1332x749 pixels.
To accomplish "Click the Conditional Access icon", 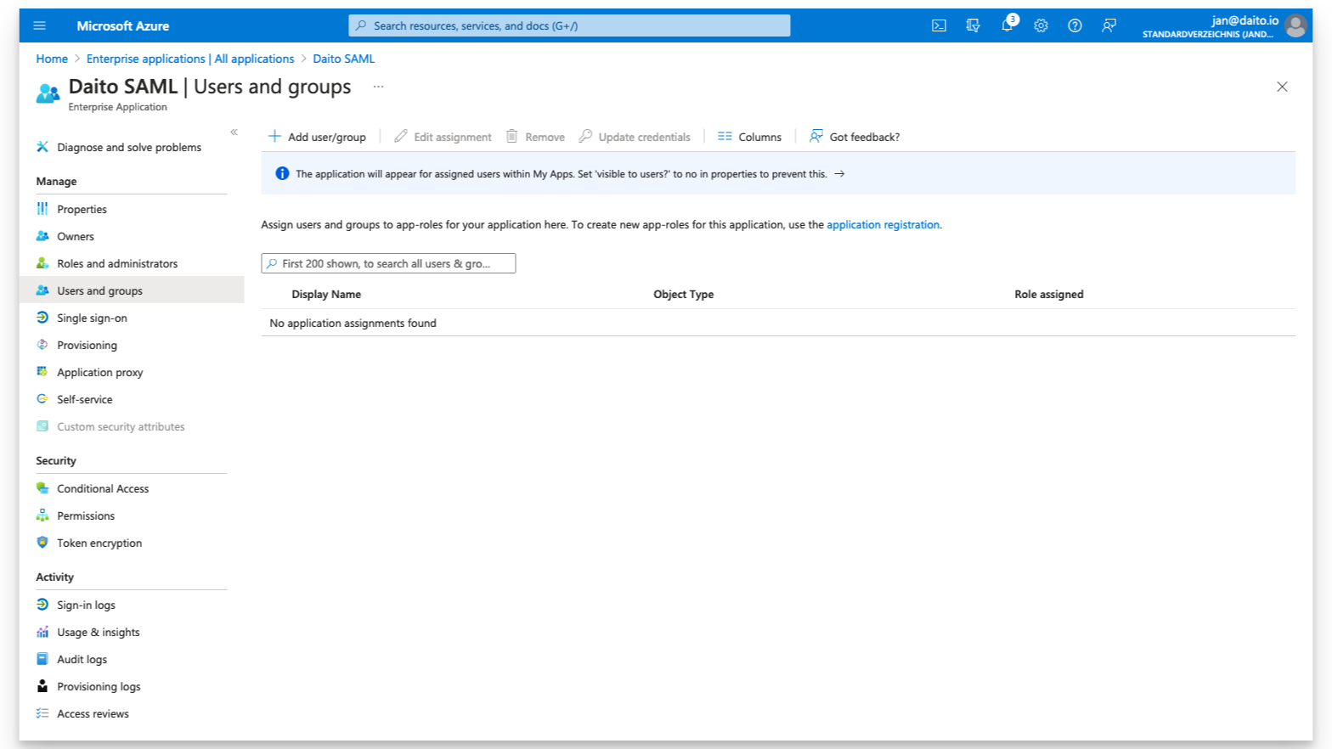I will [42, 488].
